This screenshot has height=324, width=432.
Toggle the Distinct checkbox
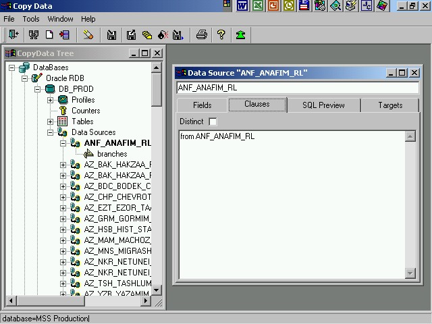213,122
